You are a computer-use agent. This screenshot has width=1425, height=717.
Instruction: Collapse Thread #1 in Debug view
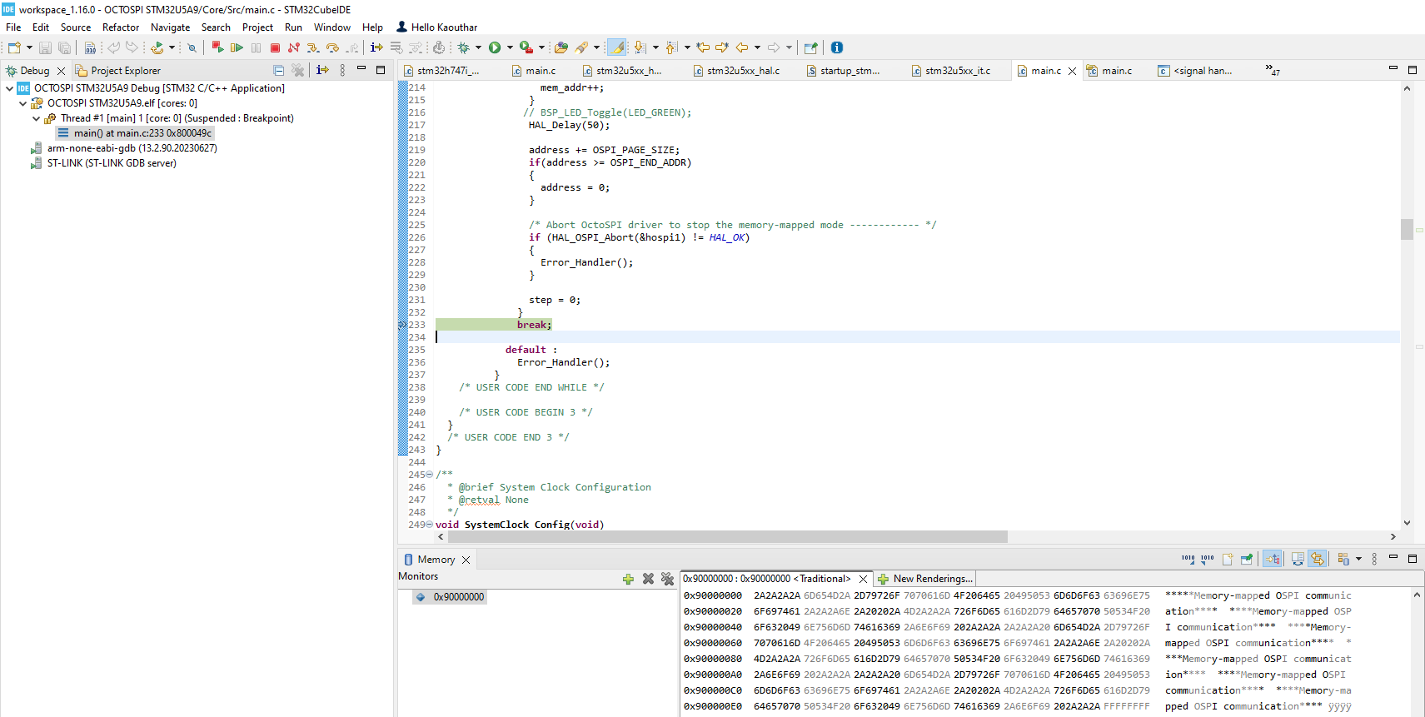pos(36,118)
